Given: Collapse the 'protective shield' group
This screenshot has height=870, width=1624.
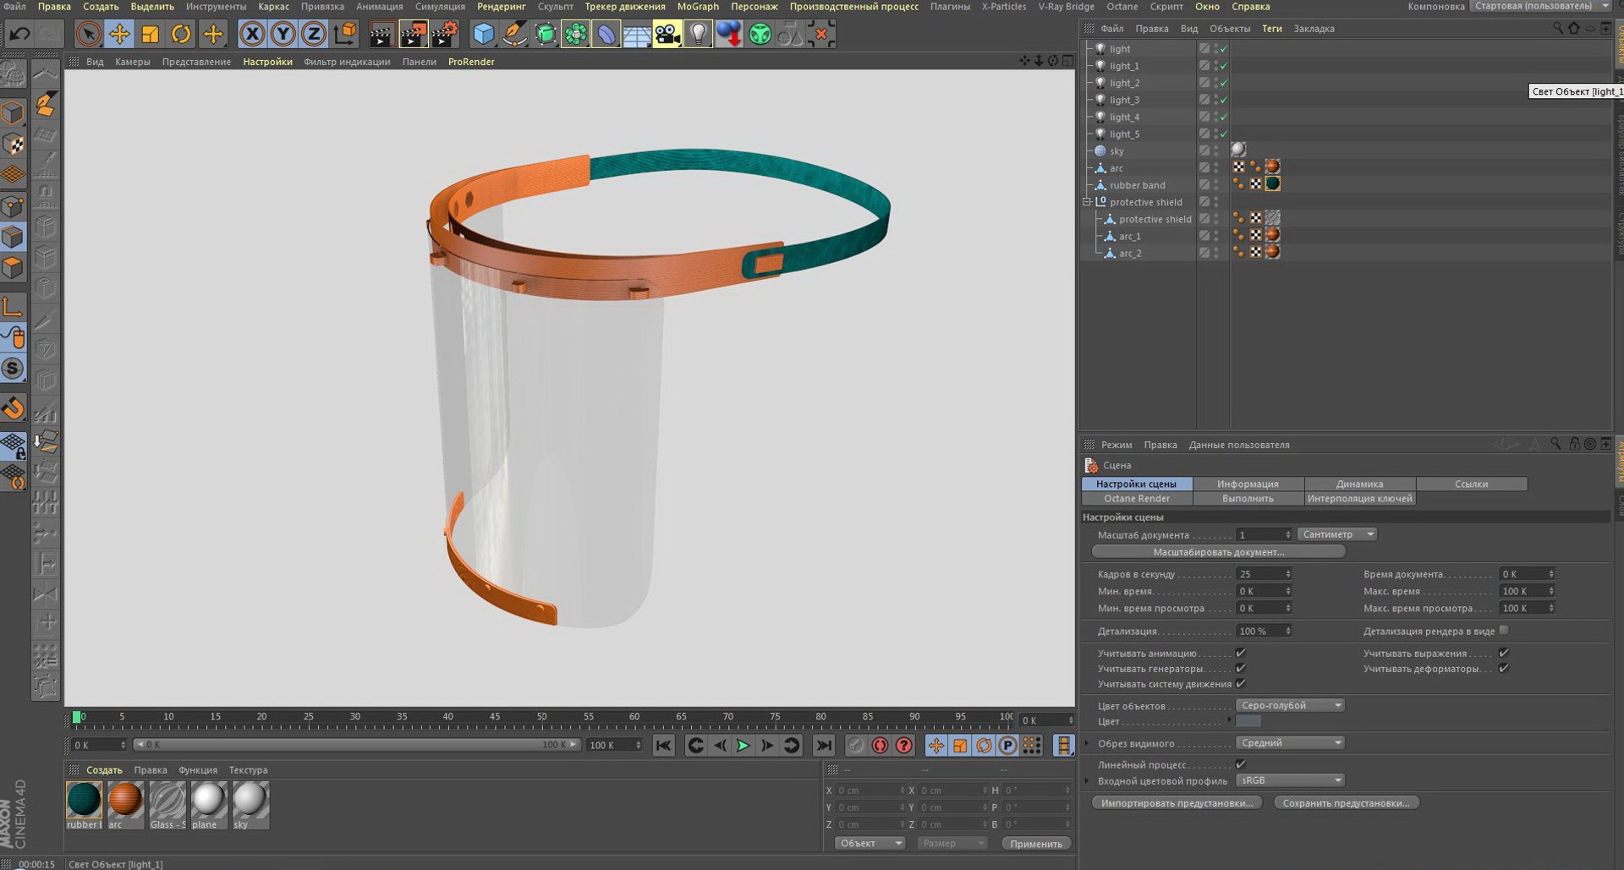Looking at the screenshot, I should point(1088,202).
